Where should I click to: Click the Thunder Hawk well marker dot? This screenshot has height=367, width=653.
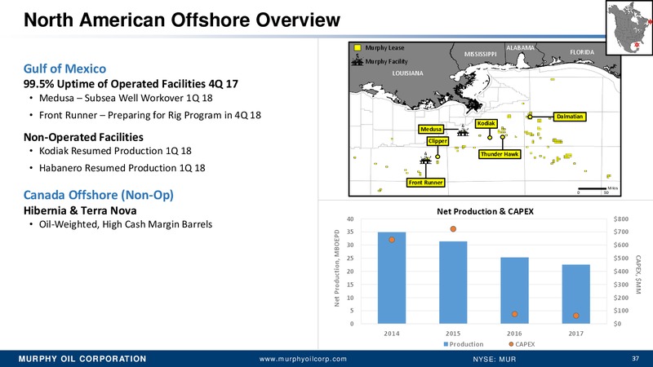tap(503, 137)
